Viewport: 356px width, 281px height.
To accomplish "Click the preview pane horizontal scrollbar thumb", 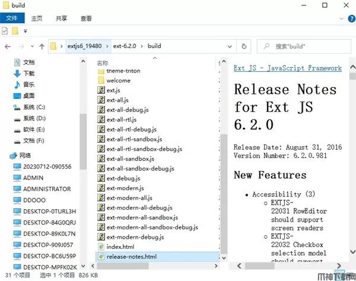I will (259, 266).
